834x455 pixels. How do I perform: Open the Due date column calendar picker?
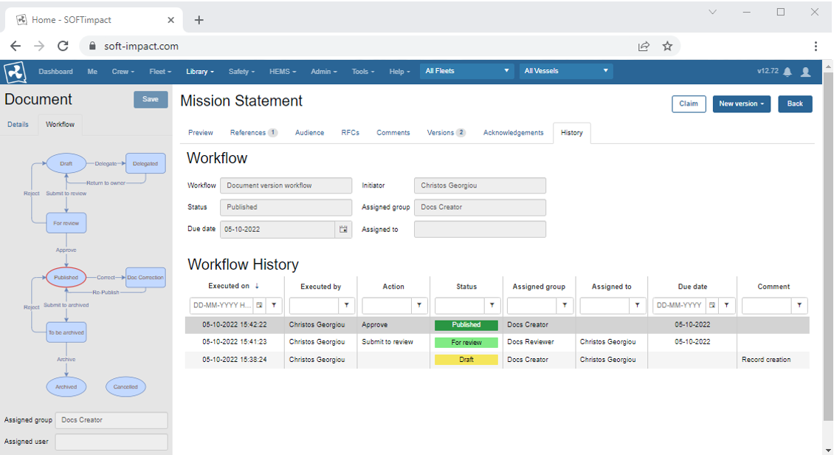coord(711,306)
